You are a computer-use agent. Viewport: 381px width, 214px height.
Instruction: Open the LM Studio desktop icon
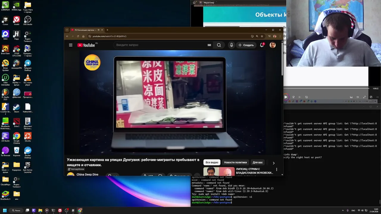(5, 137)
